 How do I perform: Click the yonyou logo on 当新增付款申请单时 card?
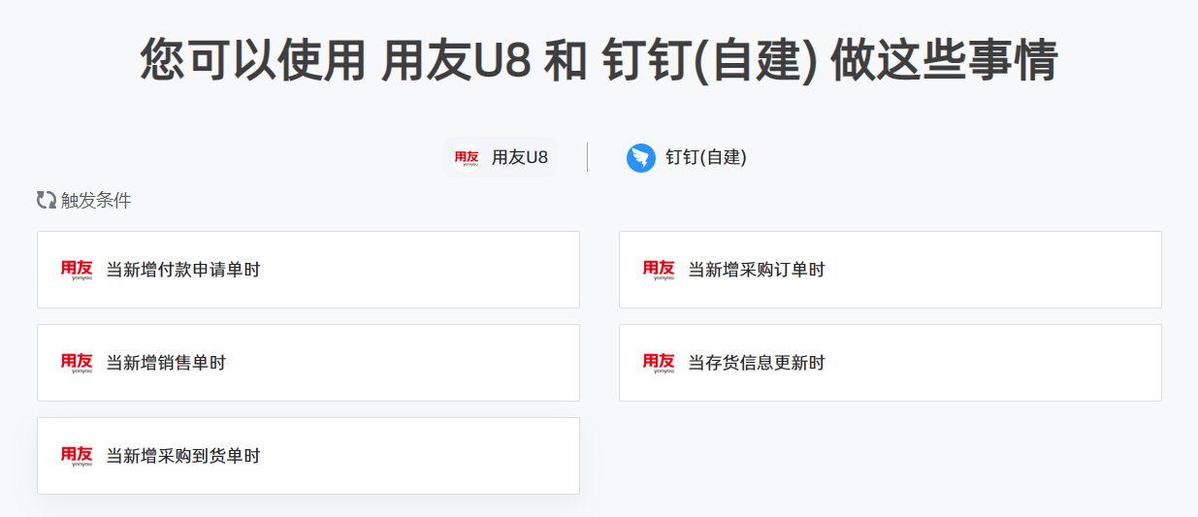[x=77, y=270]
